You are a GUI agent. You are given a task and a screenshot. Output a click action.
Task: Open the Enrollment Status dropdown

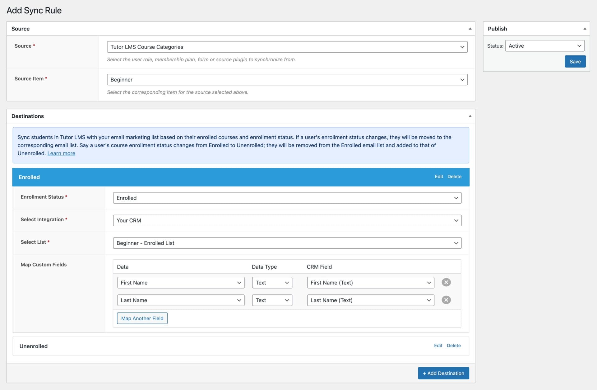[287, 198]
